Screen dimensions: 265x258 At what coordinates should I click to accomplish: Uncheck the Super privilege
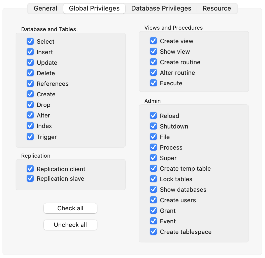click(153, 158)
